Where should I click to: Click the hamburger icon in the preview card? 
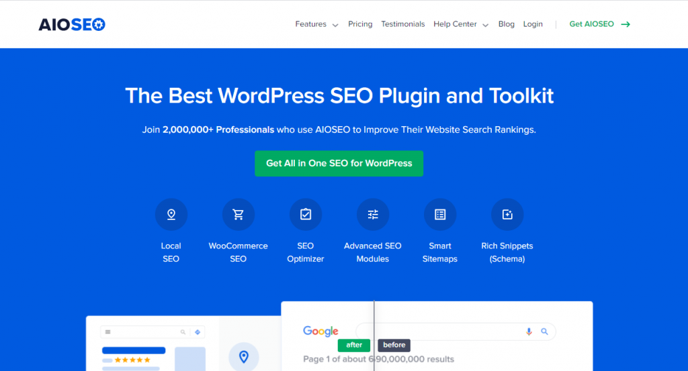click(x=108, y=332)
